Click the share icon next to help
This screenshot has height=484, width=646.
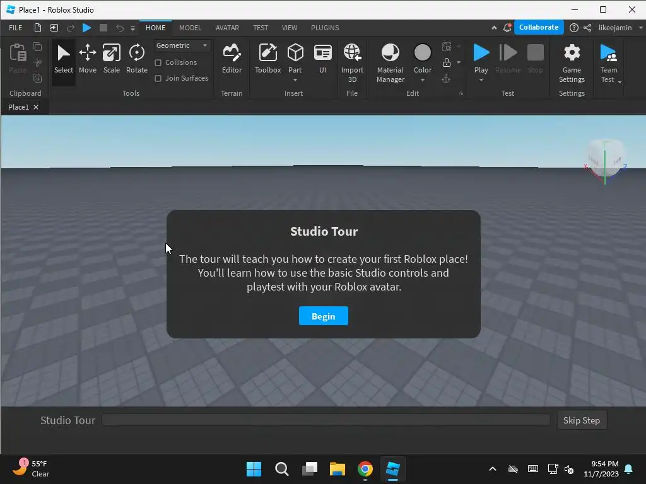tap(587, 28)
